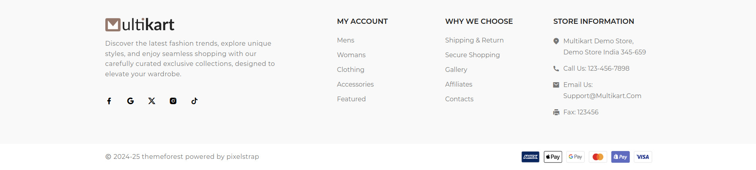Click the Apple Pay payment icon
Screen dimensions: 756x170
pos(553,157)
